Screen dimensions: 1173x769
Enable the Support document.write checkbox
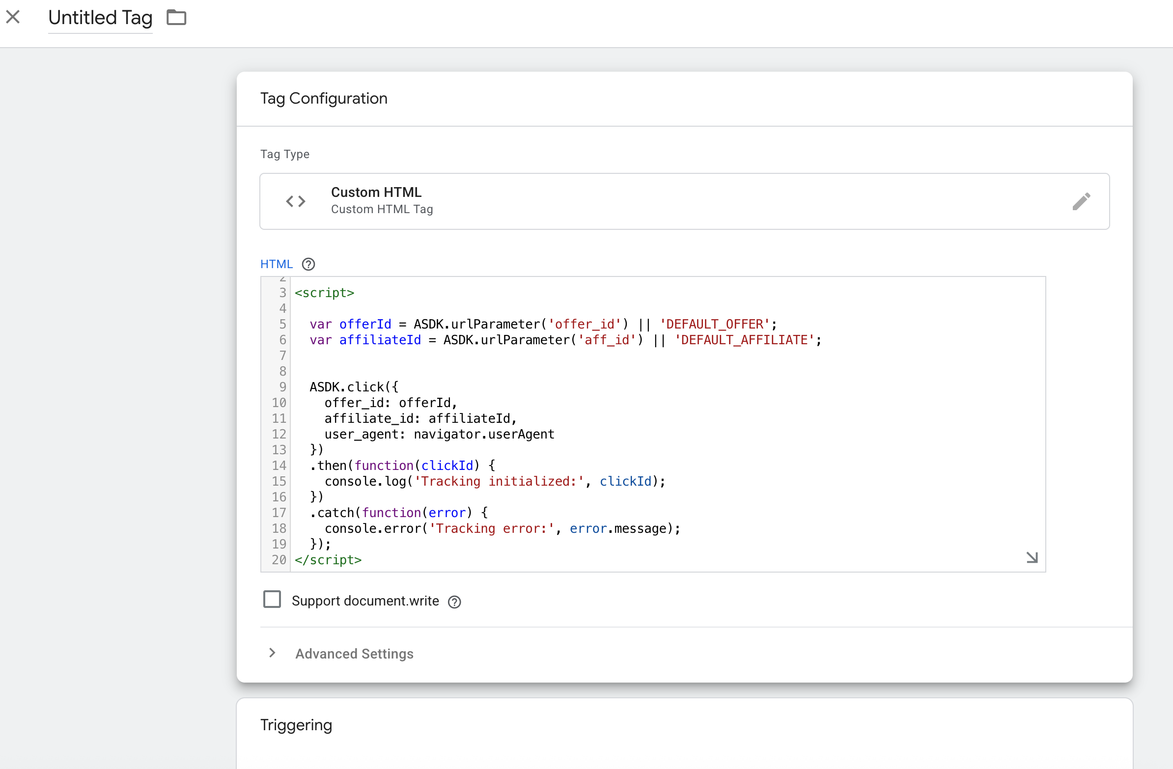click(272, 600)
